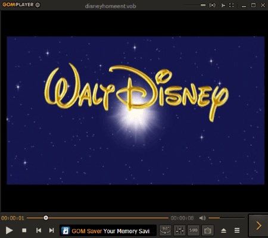Expand the side panel with orange chevron

click(258, 226)
